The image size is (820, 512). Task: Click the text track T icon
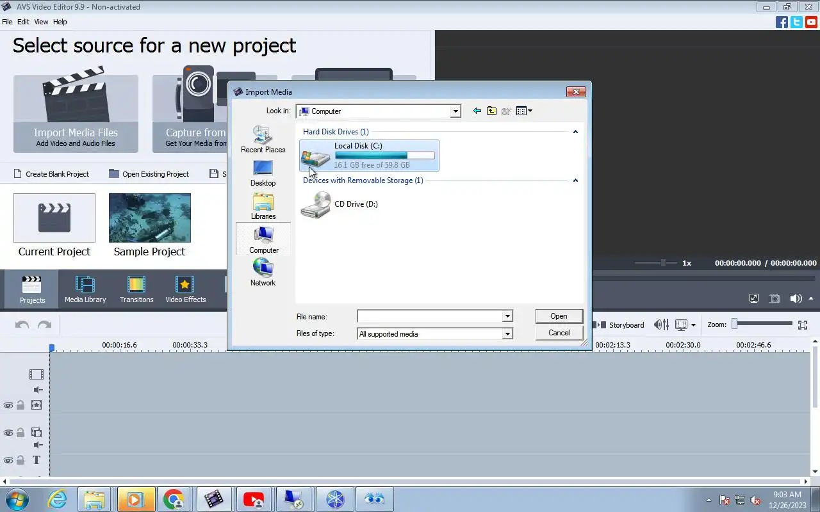tap(37, 460)
